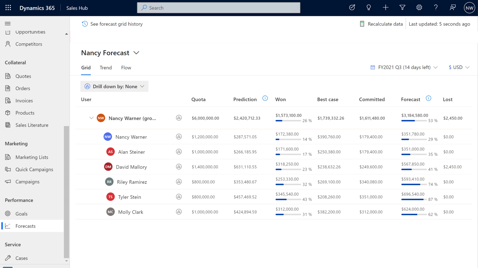Click the Goals icon in the sidebar
Image resolution: width=478 pixels, height=268 pixels.
click(x=8, y=214)
